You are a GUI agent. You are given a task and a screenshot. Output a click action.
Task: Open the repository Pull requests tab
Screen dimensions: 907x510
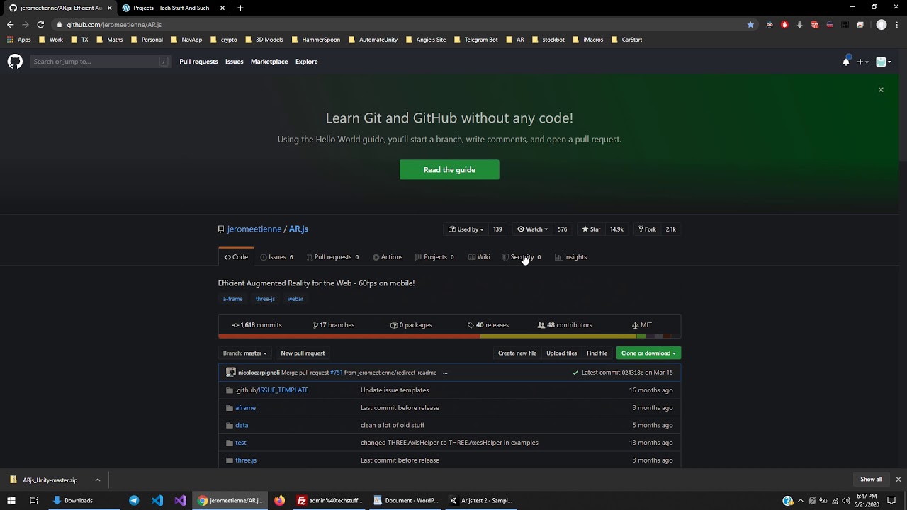coord(332,257)
